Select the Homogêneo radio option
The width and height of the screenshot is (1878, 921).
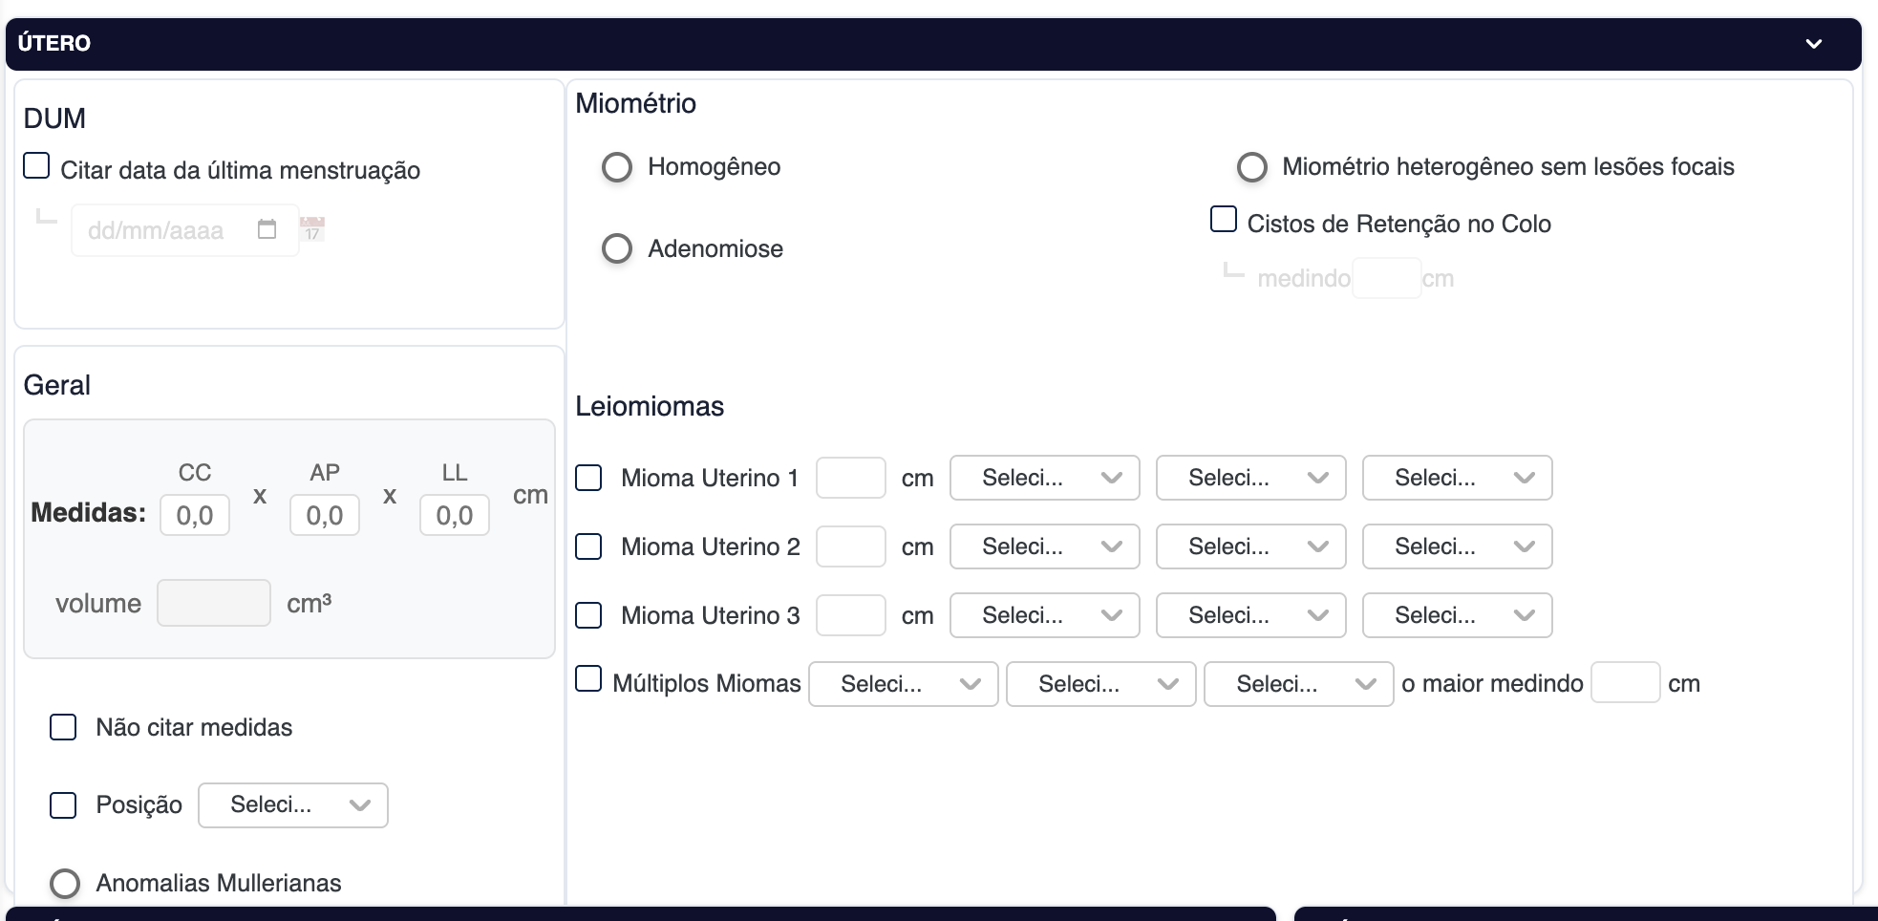(x=617, y=167)
